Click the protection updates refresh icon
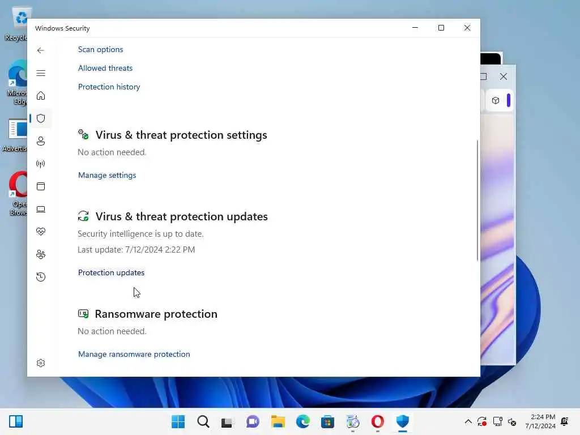 tap(83, 216)
